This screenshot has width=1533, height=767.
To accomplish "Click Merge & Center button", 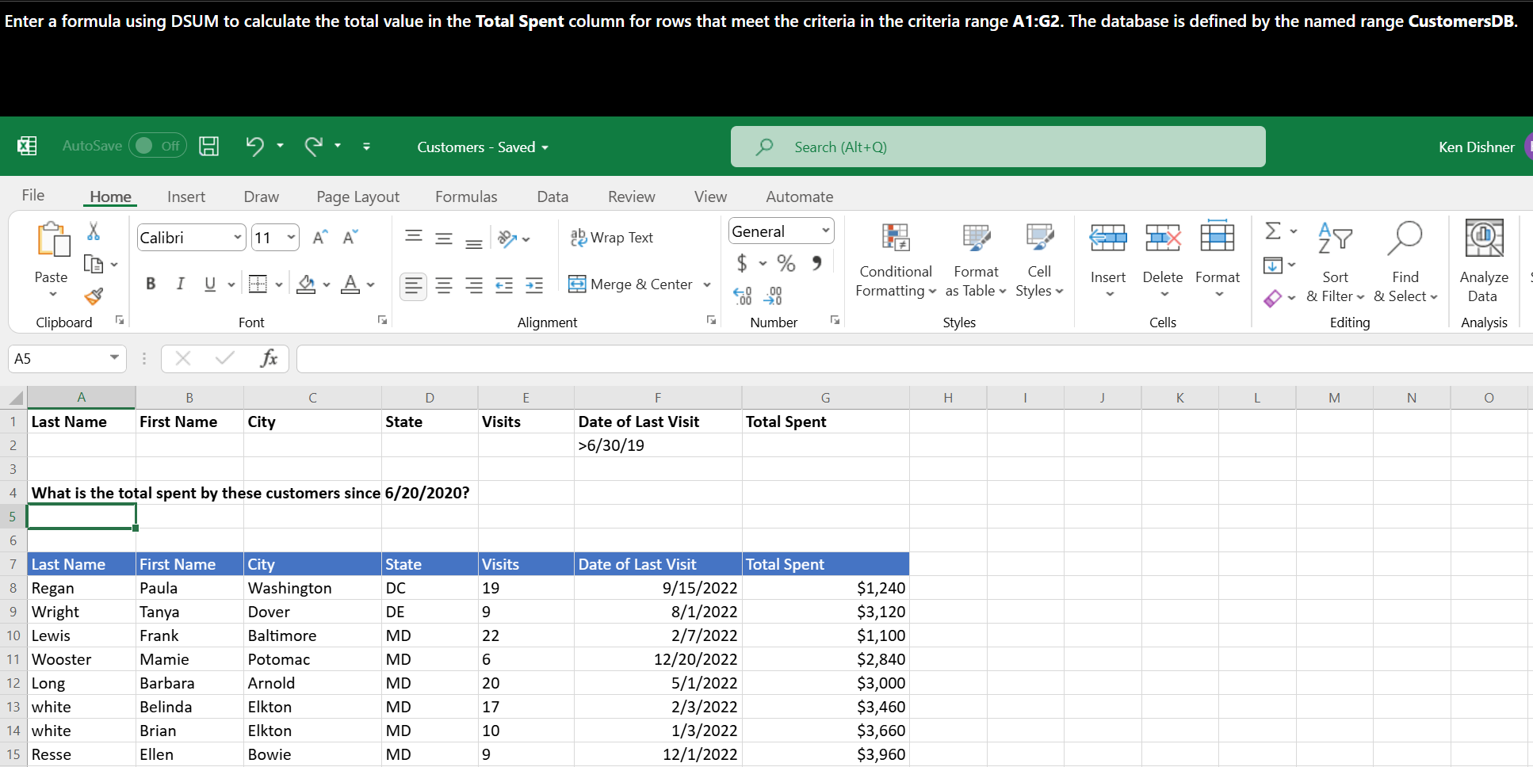I will coord(631,284).
